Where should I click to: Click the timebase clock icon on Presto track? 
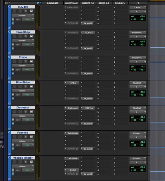(13, 73)
